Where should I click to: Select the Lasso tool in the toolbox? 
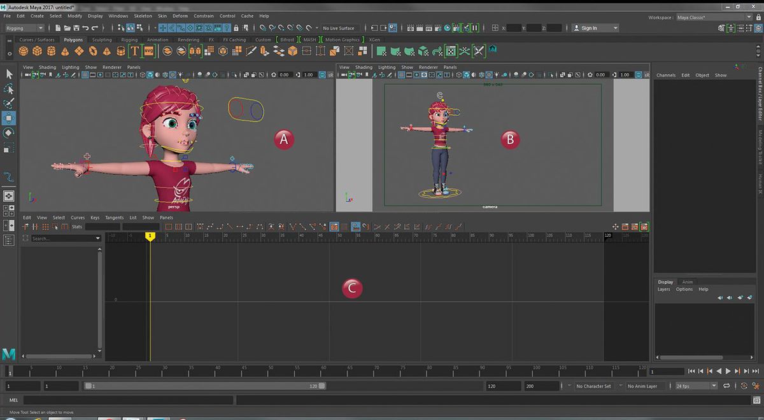9,89
